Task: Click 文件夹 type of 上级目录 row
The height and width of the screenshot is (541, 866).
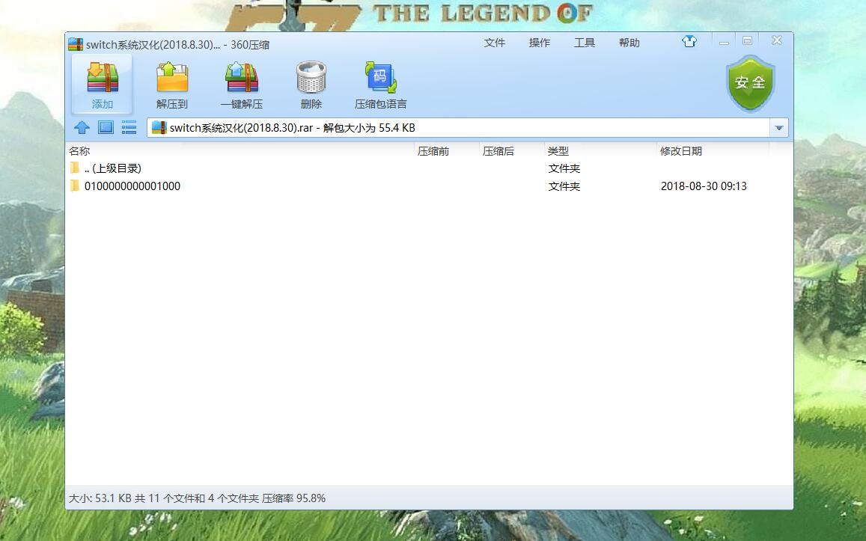Action: [564, 168]
